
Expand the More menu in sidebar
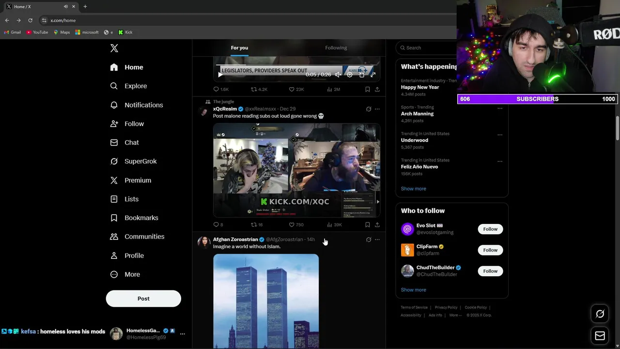pos(125,274)
